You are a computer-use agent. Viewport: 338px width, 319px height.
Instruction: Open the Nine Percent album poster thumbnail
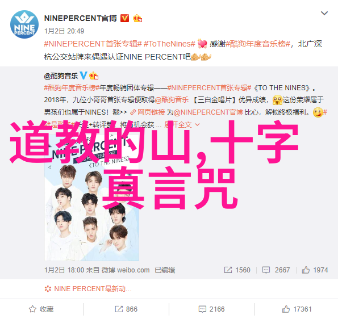coord(92,196)
